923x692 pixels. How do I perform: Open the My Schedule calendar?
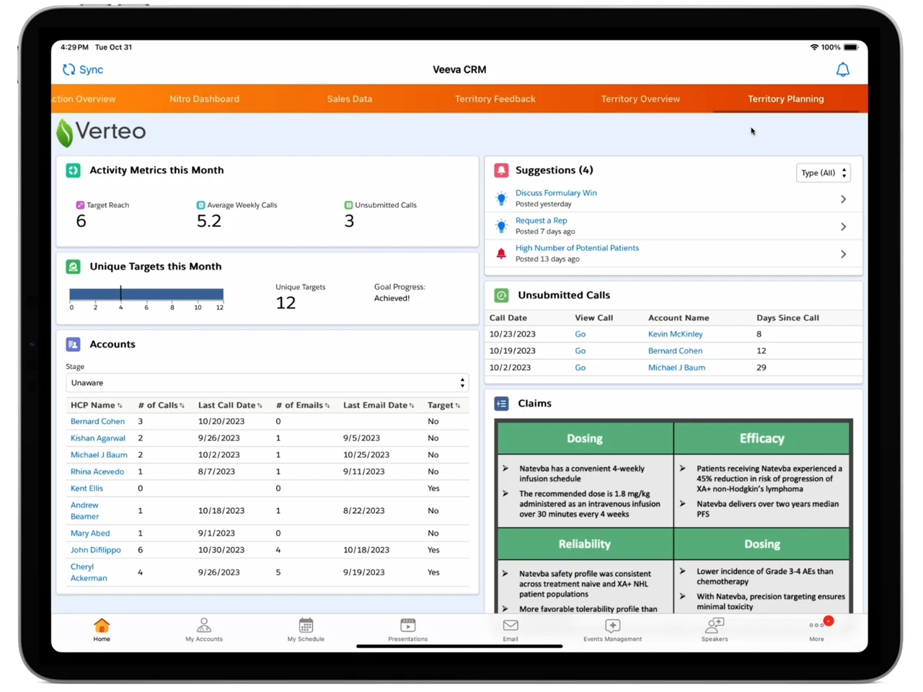(x=306, y=629)
